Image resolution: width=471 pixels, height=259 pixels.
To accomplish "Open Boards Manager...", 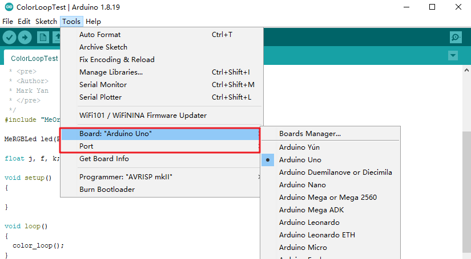I will point(331,134).
